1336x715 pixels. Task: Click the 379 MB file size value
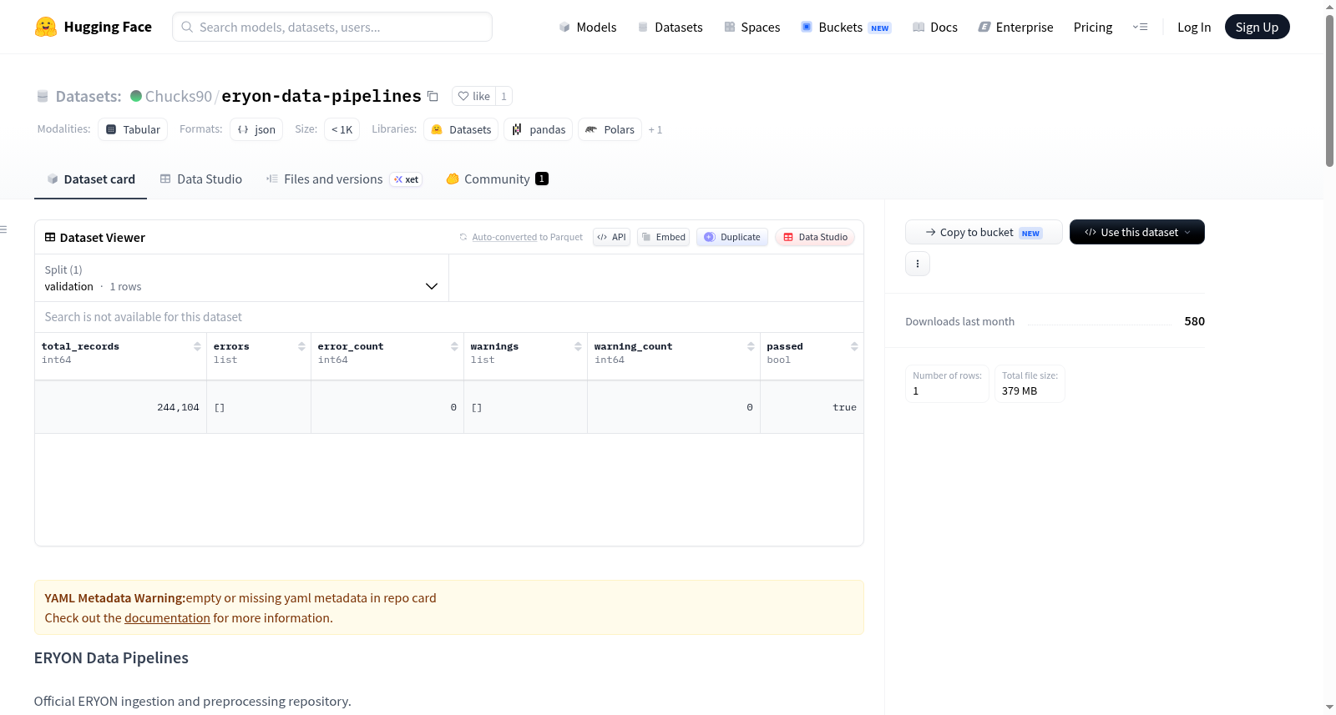(1020, 390)
